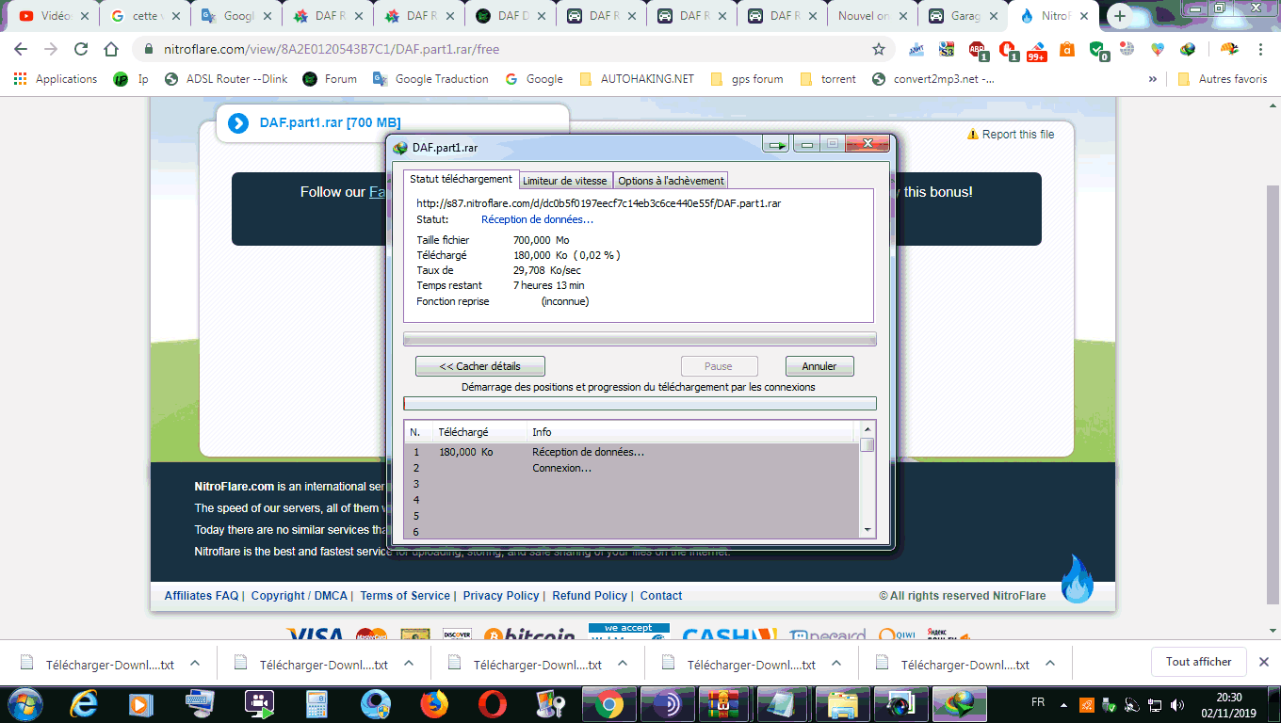Go to Chrome home page icon
1281x723 pixels.
[x=111, y=49]
